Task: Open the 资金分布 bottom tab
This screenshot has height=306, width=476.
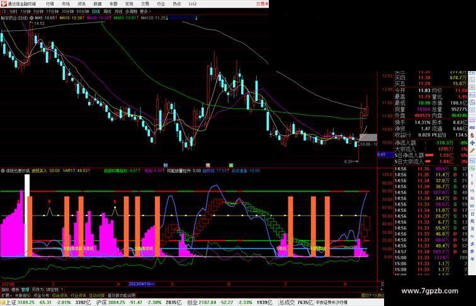Action: pos(42,295)
